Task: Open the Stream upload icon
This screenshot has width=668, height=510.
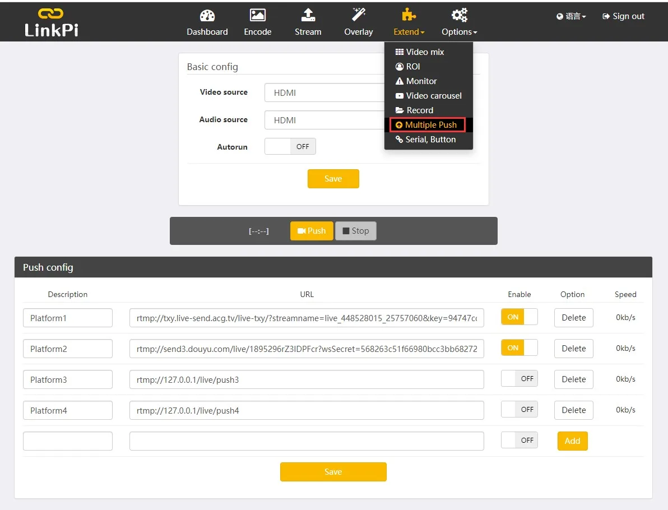Action: pos(308,15)
